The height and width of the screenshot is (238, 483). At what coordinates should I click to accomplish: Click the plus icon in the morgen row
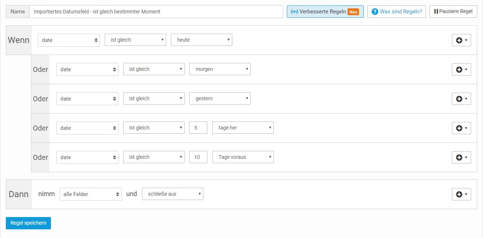click(x=461, y=69)
